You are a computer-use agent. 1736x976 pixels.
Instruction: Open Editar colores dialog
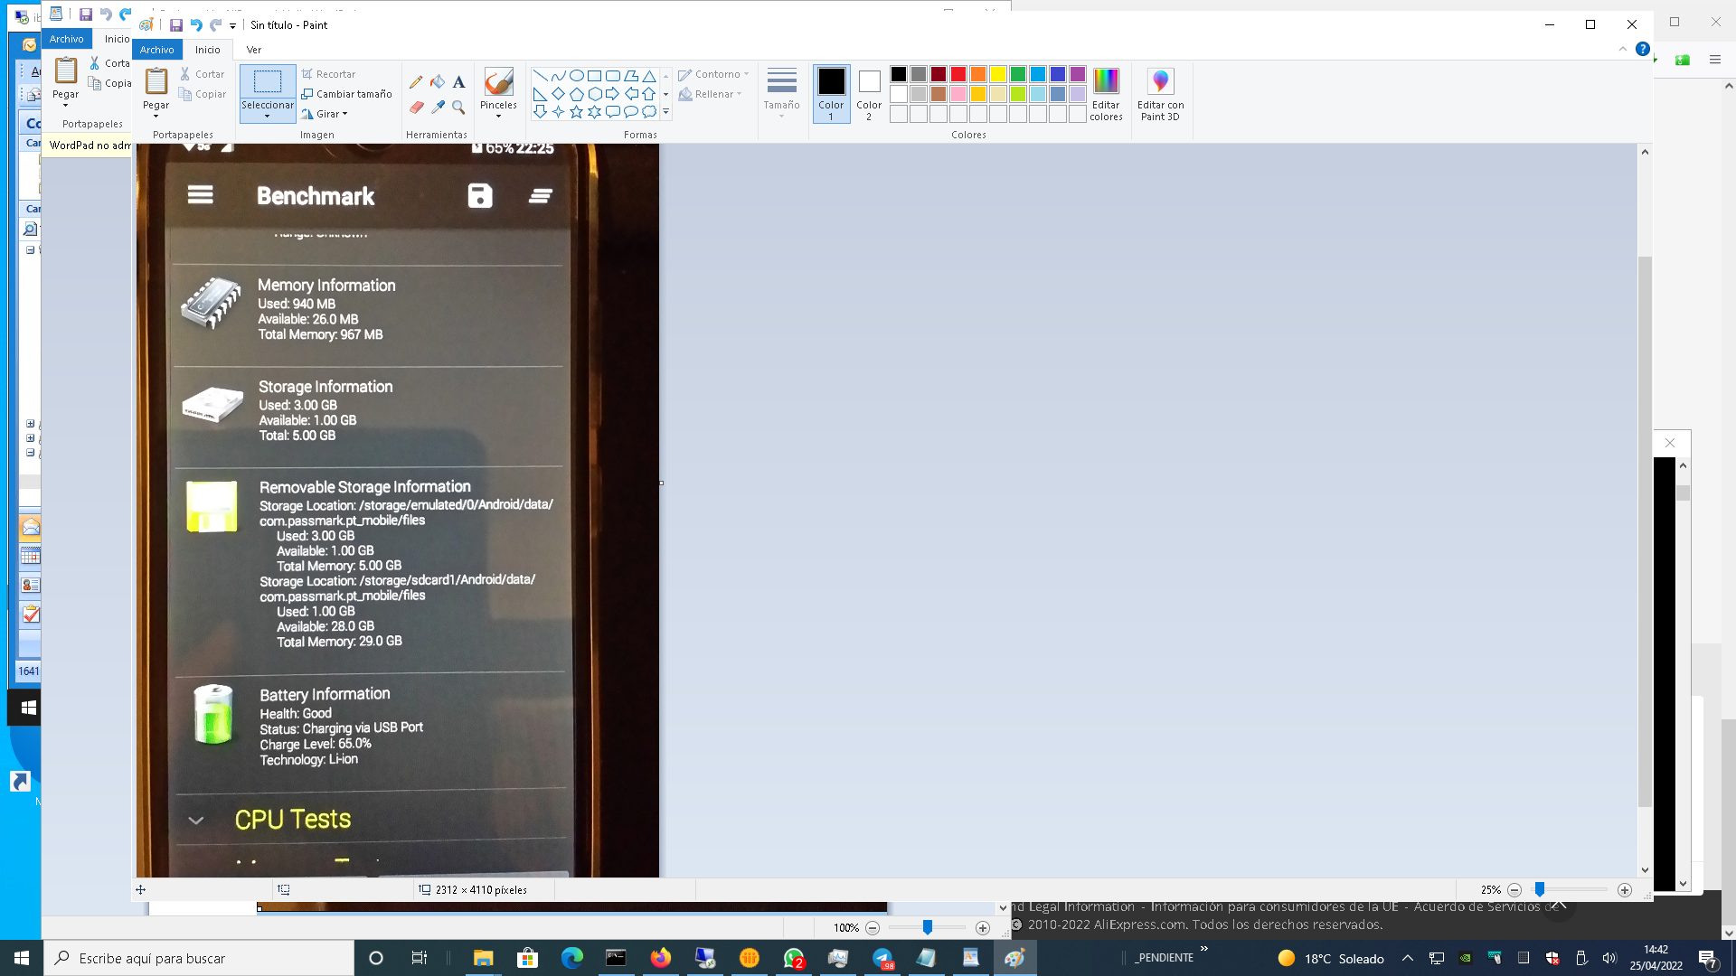(x=1106, y=95)
